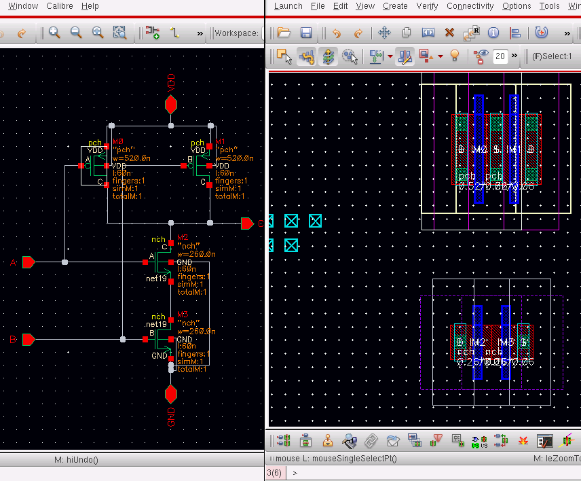
Task: Toggle the path stretch handles option icon
Action: 306,56
